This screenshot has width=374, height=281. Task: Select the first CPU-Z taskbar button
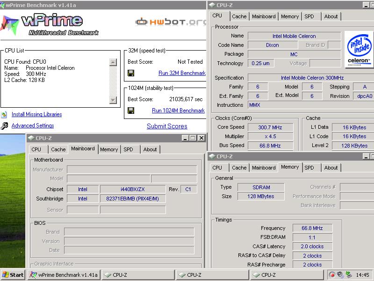pos(138,275)
